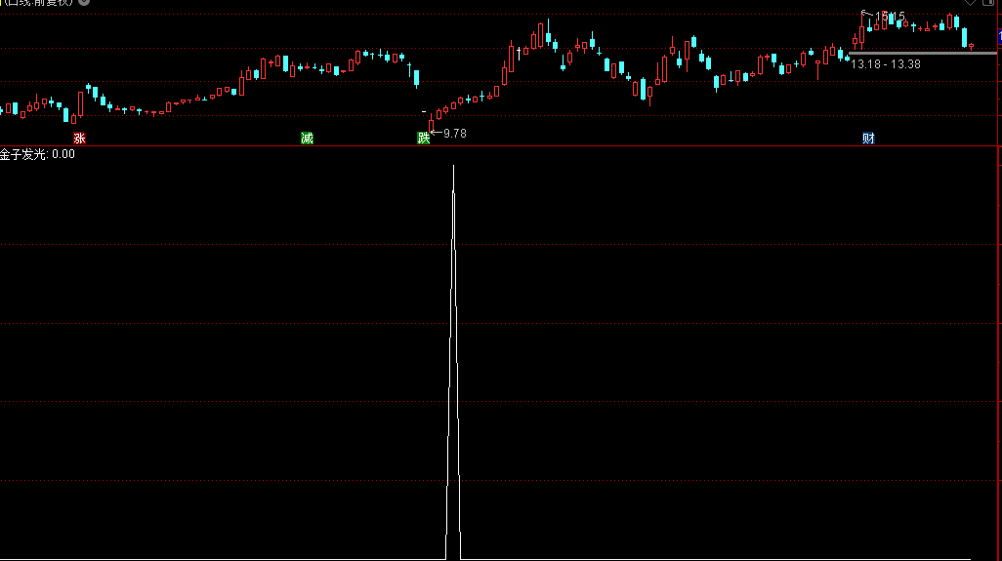Click the '13.18 - 13.38' price range label
Image resolution: width=1002 pixels, height=561 pixels.
click(885, 63)
